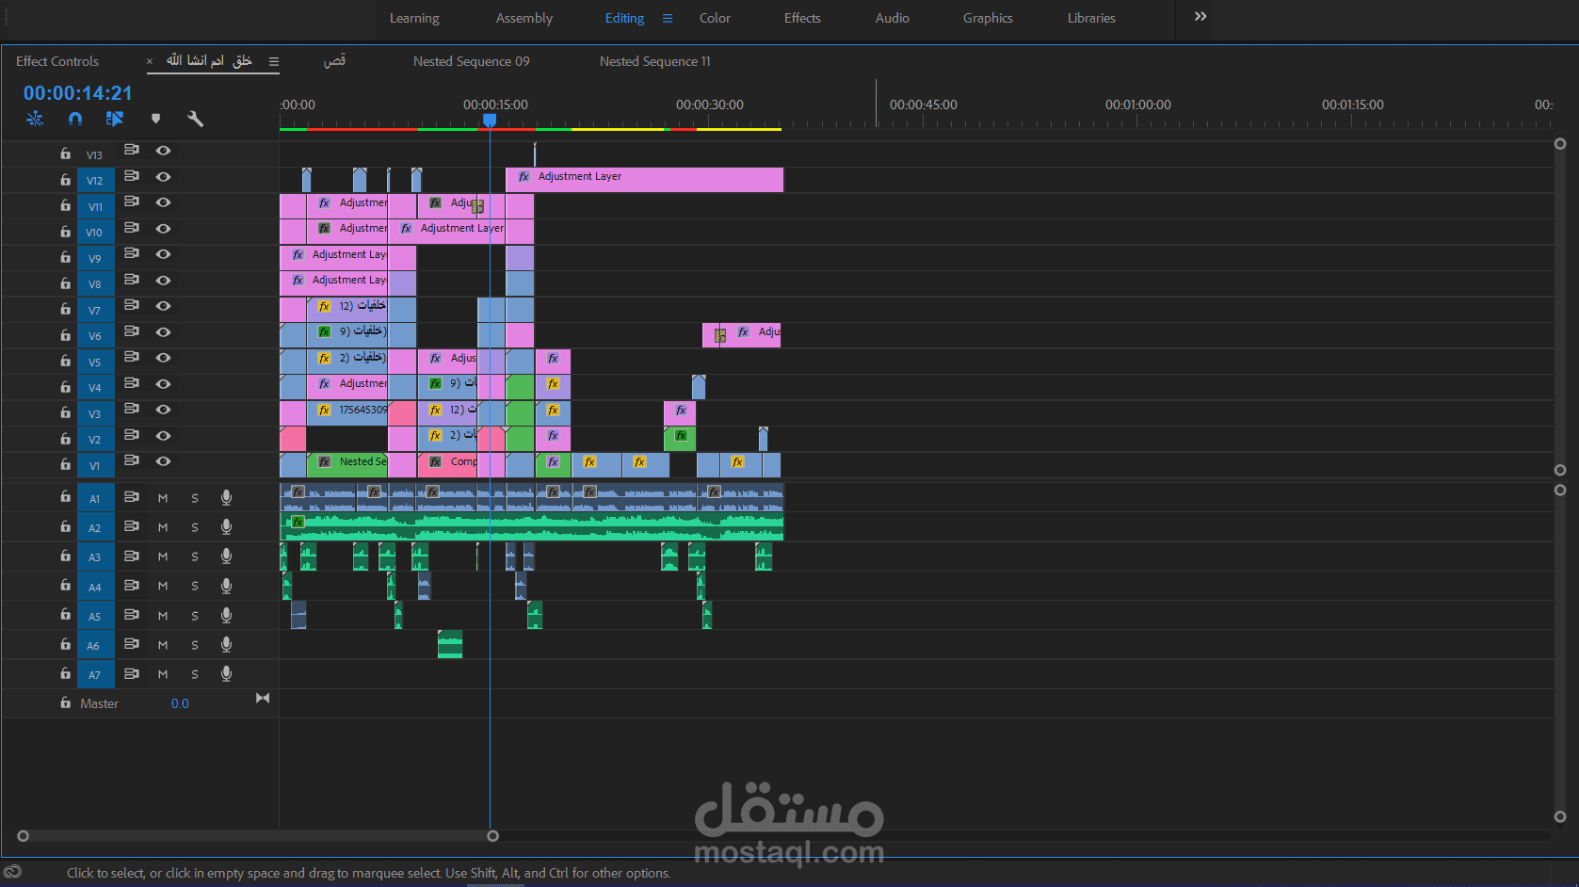Mute audio track A6
Viewport: 1579px width, 887px height.
coord(163,645)
